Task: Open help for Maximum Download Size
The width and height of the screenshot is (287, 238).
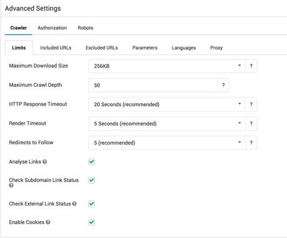Action: click(x=251, y=66)
